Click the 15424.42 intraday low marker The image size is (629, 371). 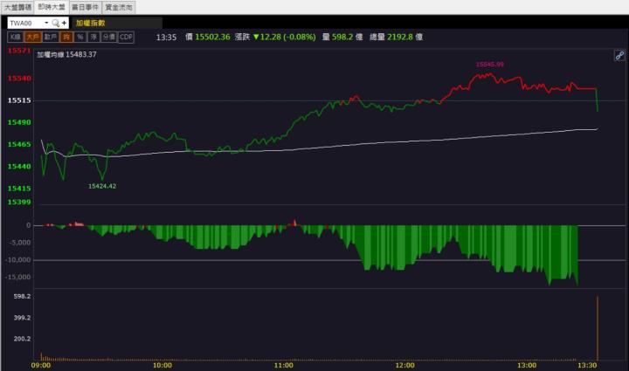[x=102, y=186]
